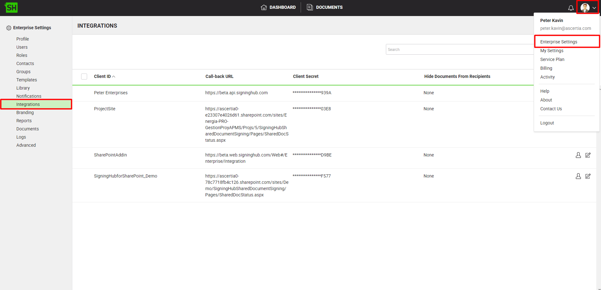Screen dimensions: 601x290
Task: Click the Search input field
Action: [x=459, y=50]
